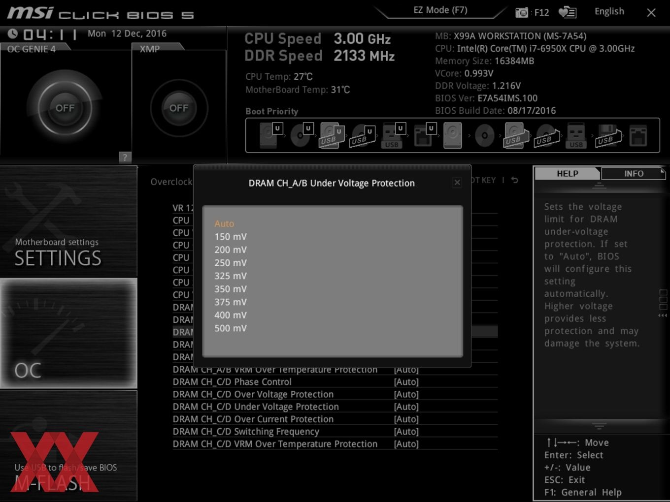Select the UEFI CD/DVD boot device icon

(x=301, y=135)
